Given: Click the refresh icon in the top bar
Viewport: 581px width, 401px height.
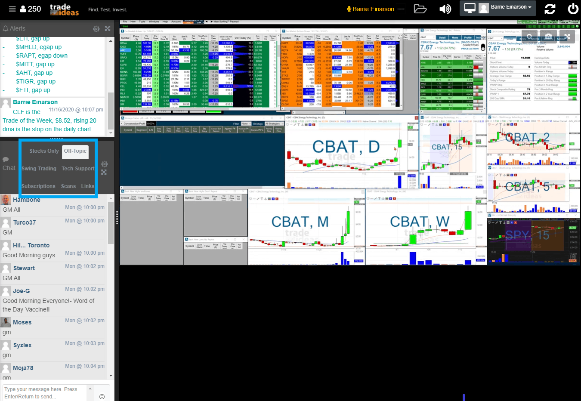Looking at the screenshot, I should (550, 8).
